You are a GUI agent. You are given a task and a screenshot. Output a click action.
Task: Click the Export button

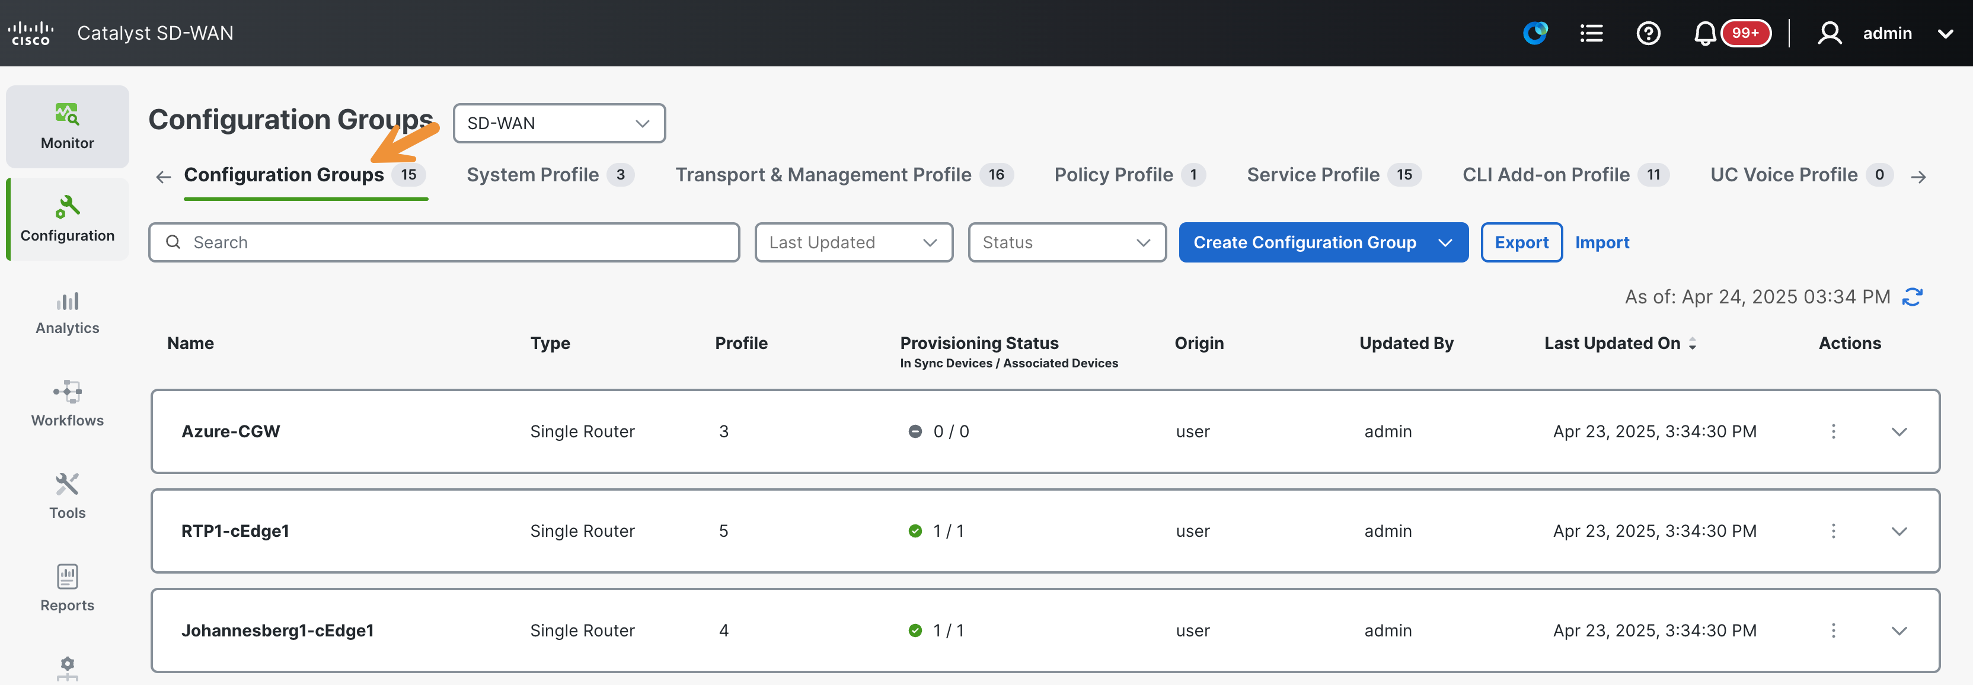(x=1521, y=242)
